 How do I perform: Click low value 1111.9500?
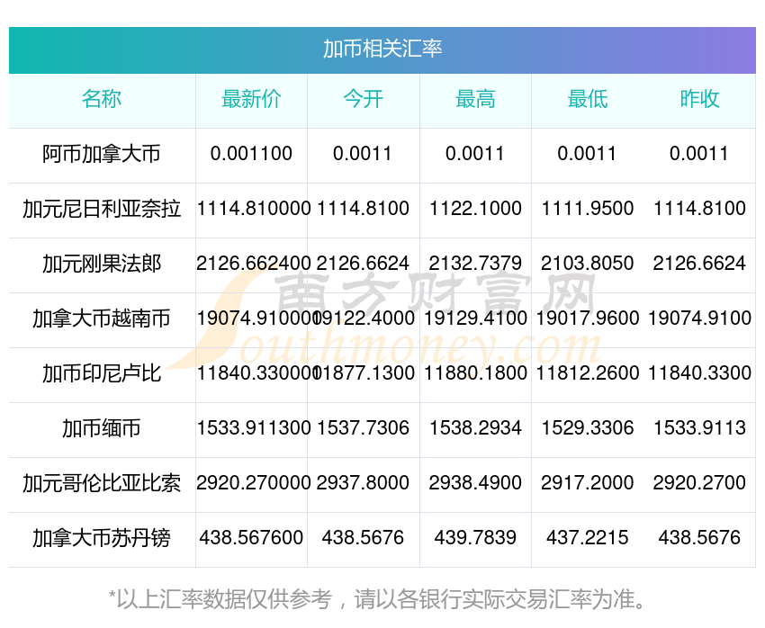588,209
